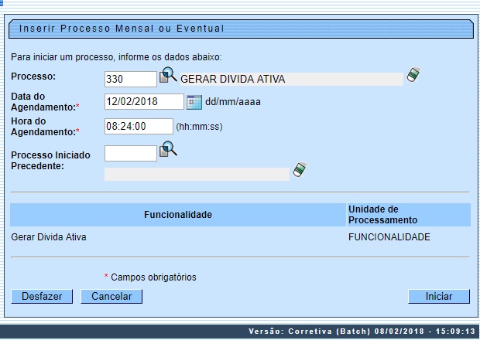Click the Versão Corretiva (Batch) status text
480x340 pixels.
(362, 331)
